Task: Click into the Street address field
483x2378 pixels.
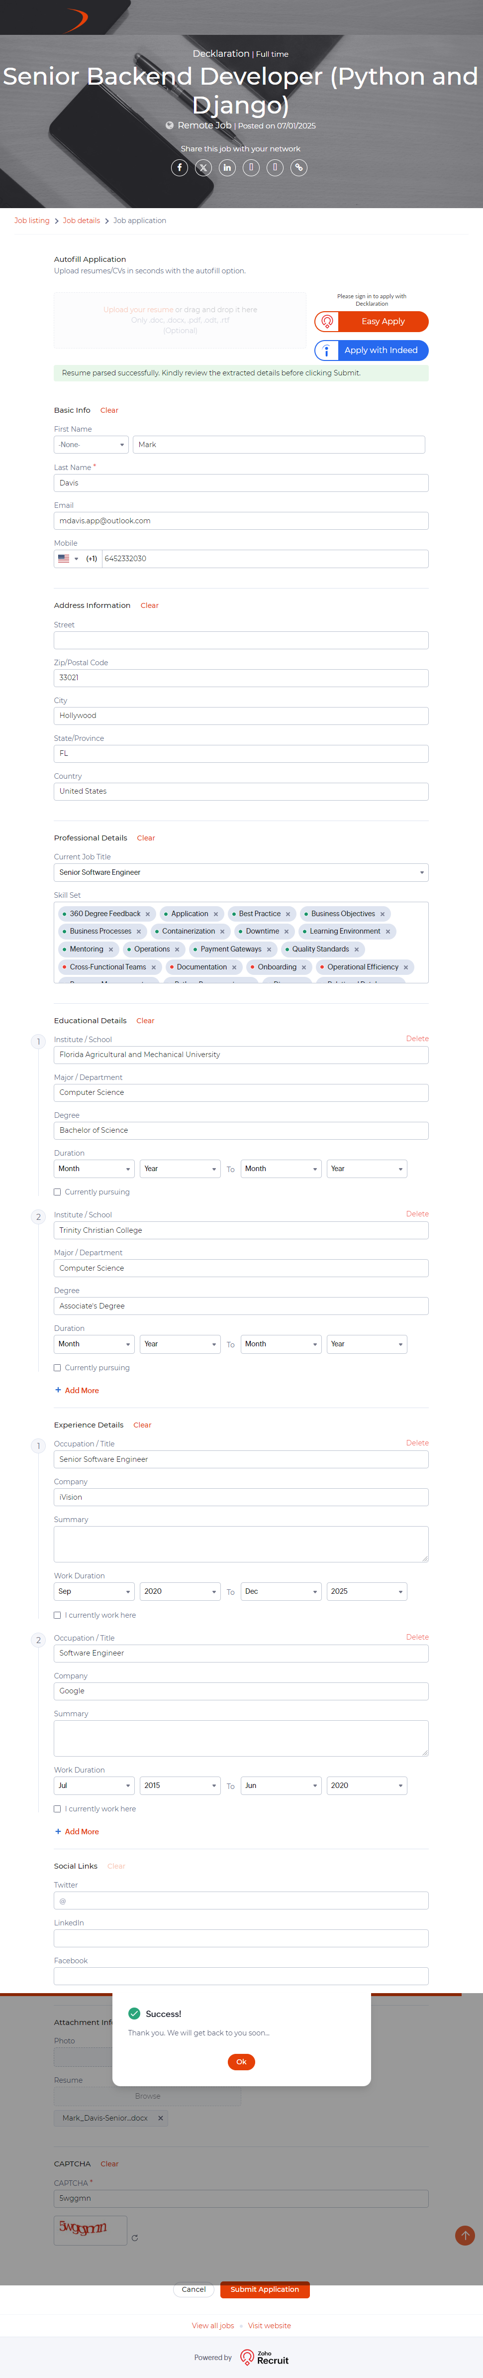Action: (241, 640)
